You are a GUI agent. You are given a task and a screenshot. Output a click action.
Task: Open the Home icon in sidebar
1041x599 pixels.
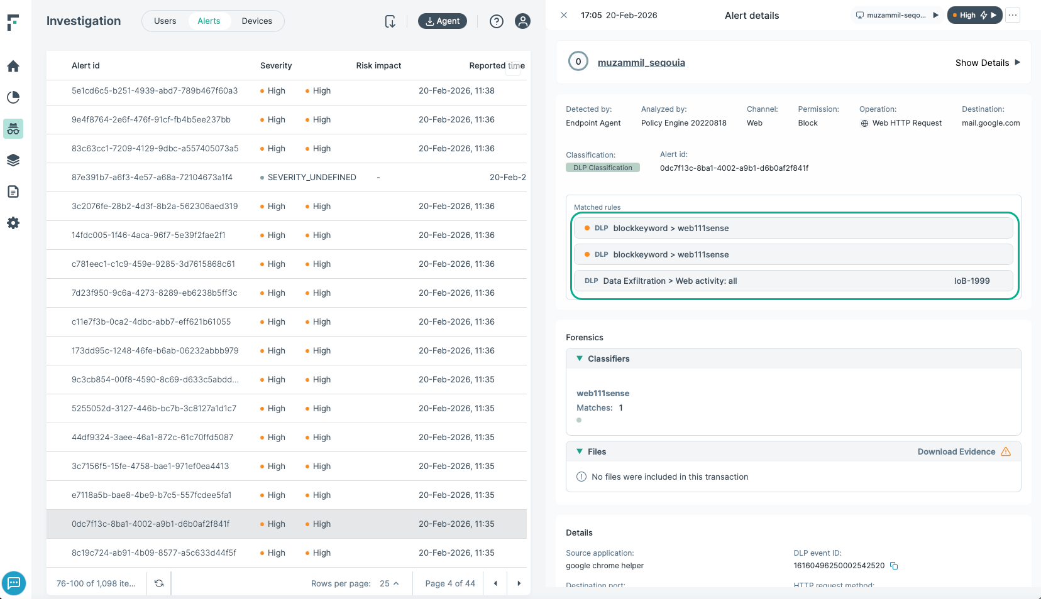tap(13, 66)
